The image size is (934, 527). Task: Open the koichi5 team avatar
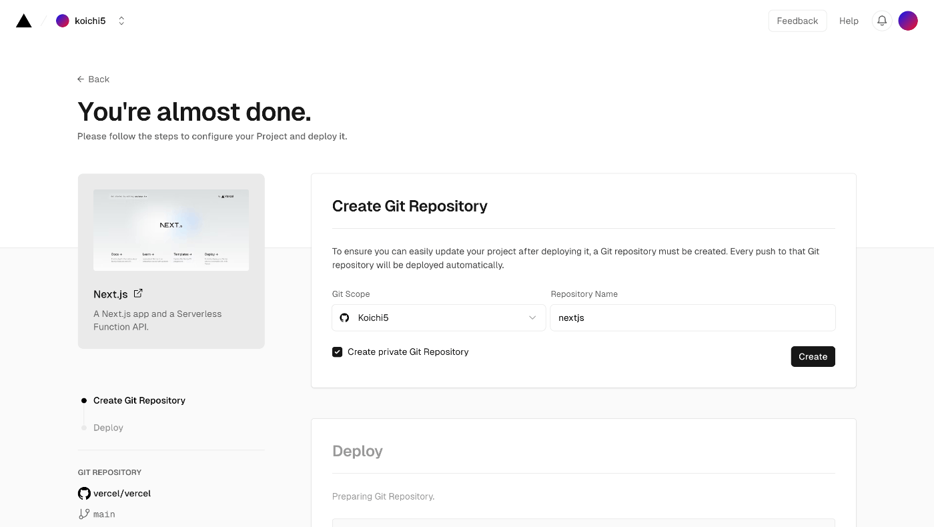[x=63, y=21]
